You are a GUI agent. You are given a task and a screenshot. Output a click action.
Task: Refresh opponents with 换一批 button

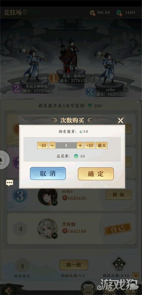click(x=74, y=265)
